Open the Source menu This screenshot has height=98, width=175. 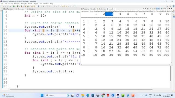[11, 4]
